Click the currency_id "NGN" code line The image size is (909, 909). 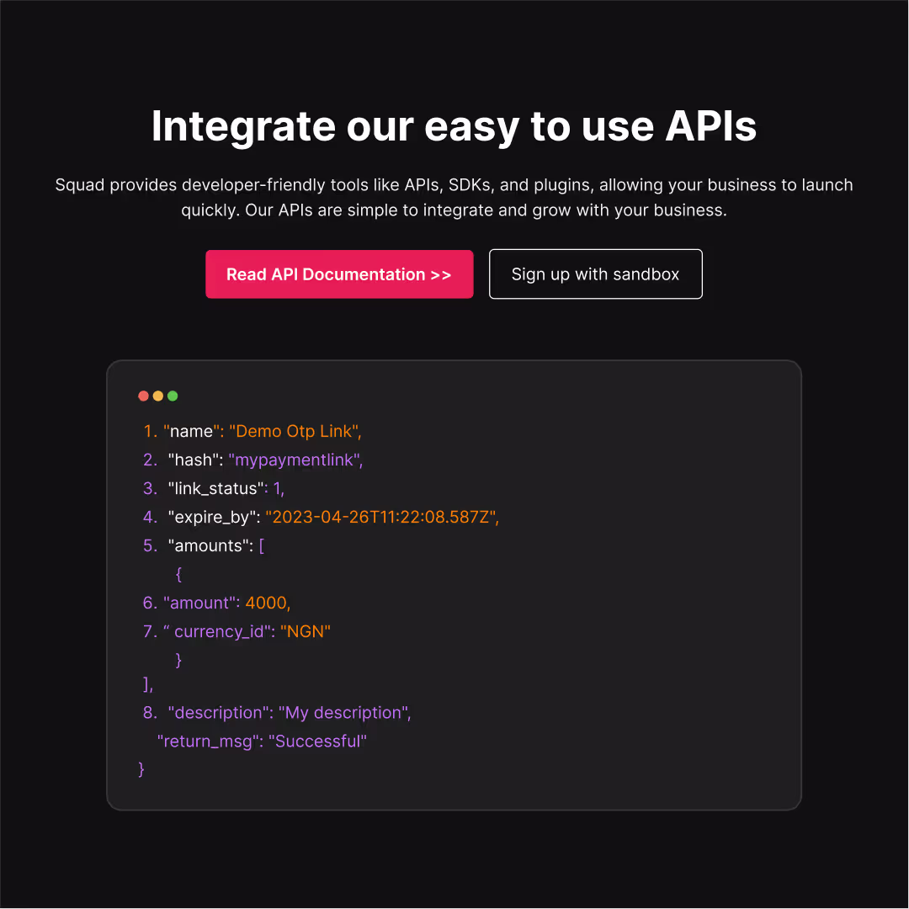pos(237,631)
